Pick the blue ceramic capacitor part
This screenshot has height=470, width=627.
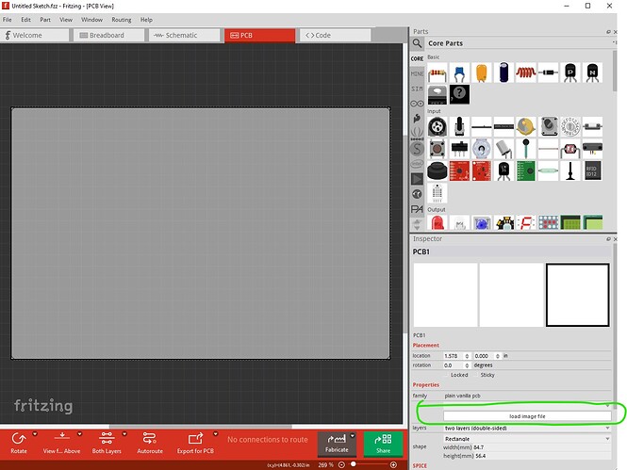[x=459, y=73]
